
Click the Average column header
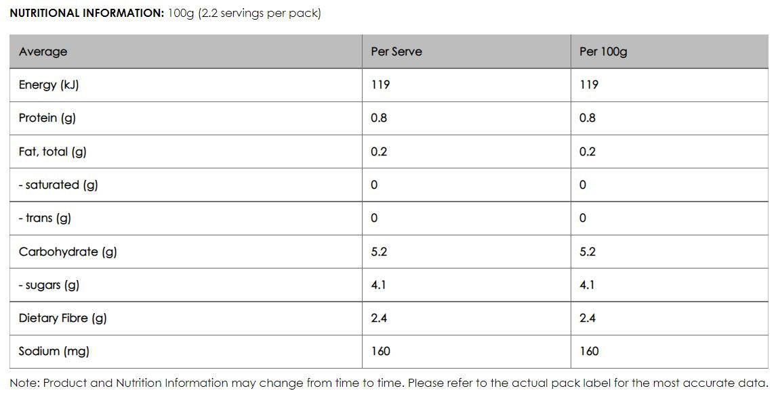click(43, 51)
